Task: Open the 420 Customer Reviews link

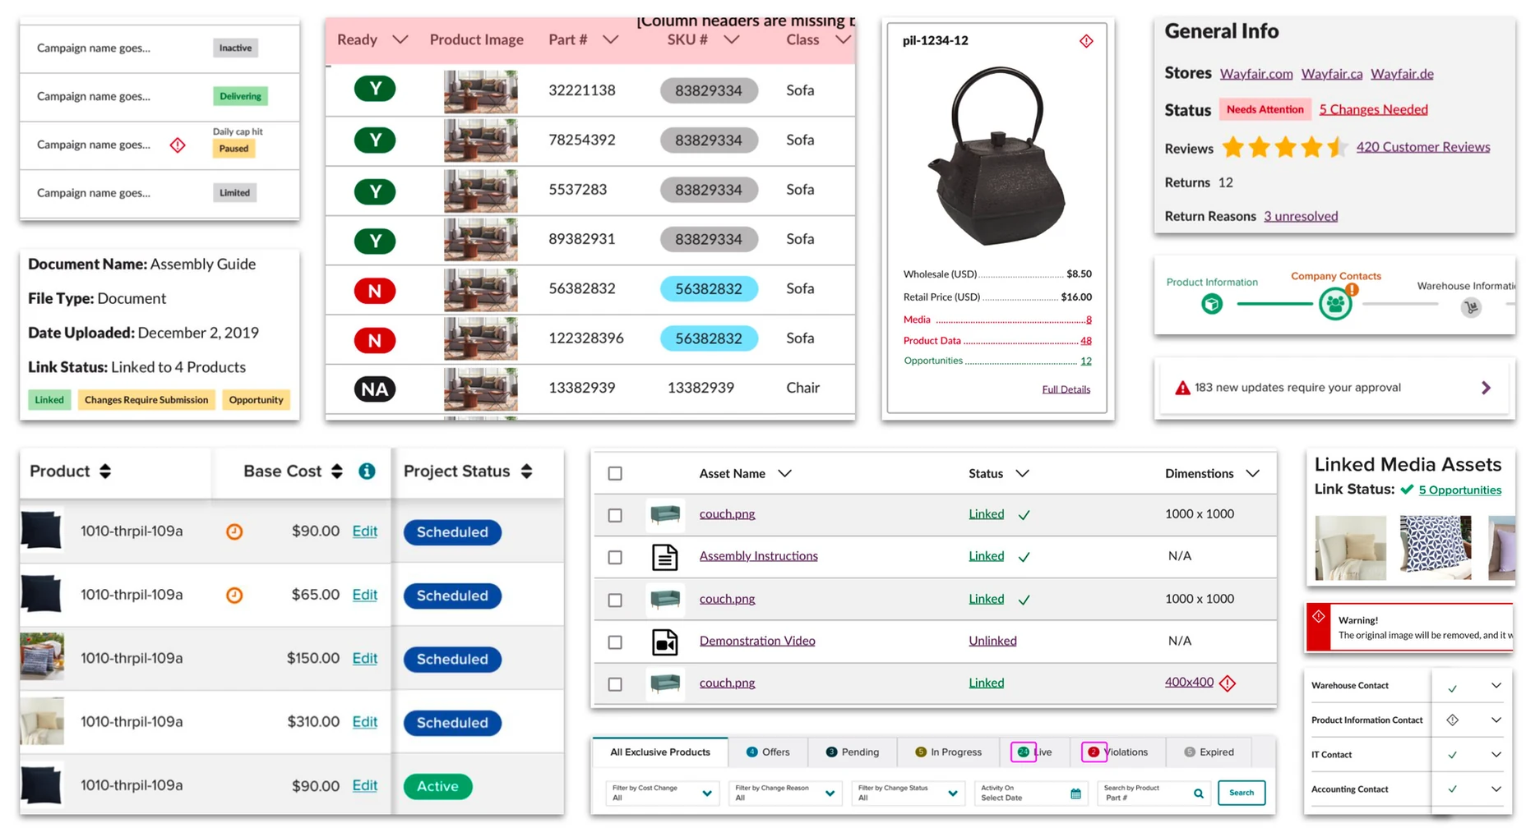Action: click(x=1423, y=147)
